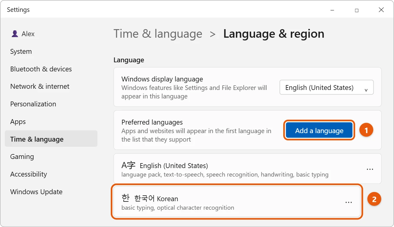Click the Alex account name
This screenshot has width=394, height=227.
click(28, 34)
